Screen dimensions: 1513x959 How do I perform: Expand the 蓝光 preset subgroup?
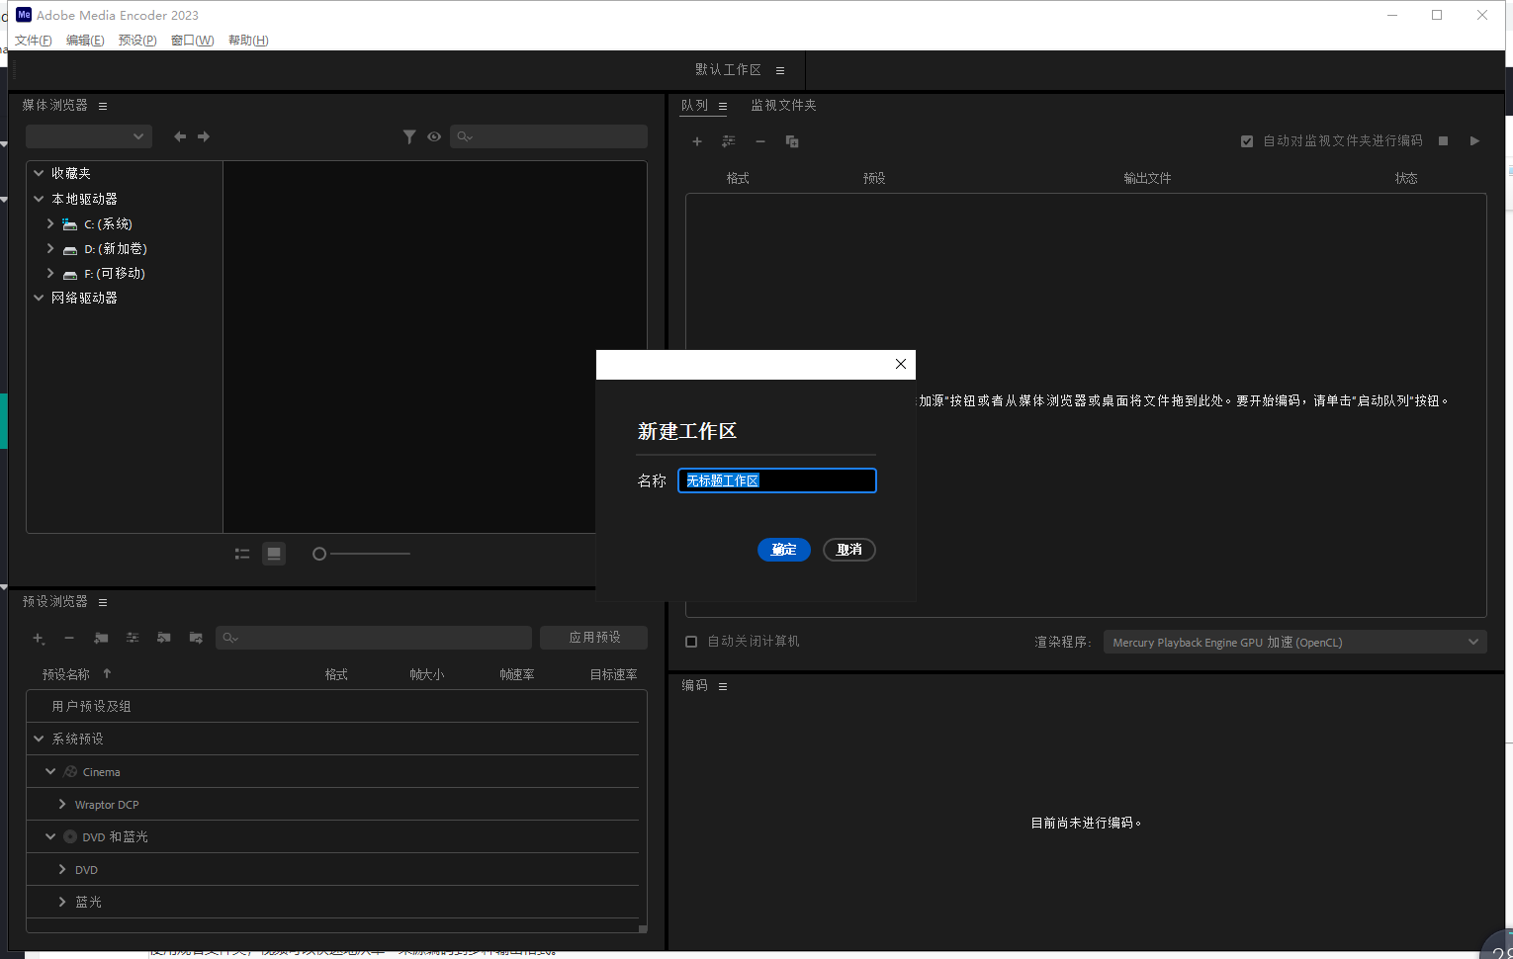pos(62,902)
